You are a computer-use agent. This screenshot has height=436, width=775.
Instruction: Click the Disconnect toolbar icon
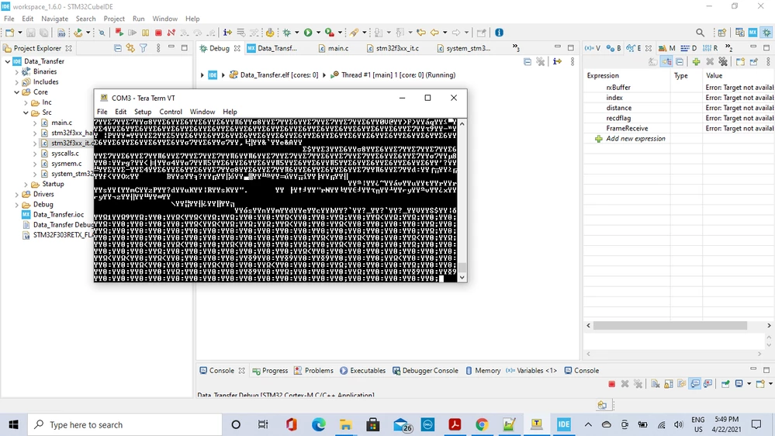point(171,33)
